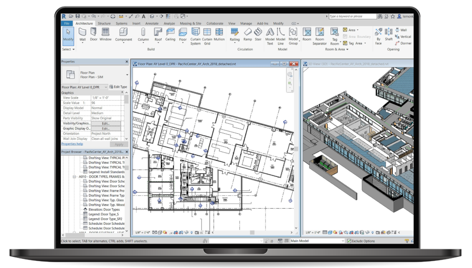Select the Room Separator tool
This screenshot has width=472, height=268.
pyautogui.click(x=319, y=35)
